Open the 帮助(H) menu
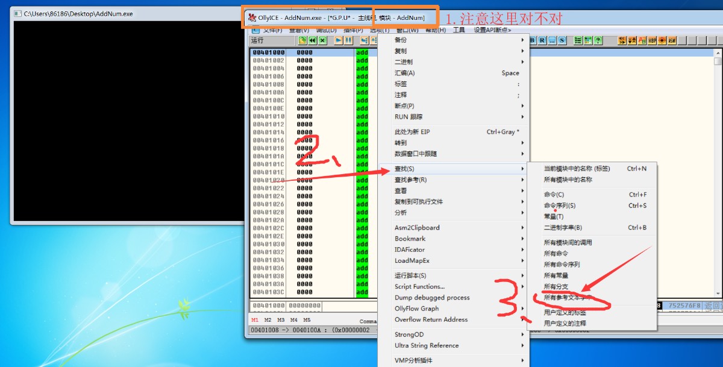723x367 pixels. pyautogui.click(x=435, y=30)
